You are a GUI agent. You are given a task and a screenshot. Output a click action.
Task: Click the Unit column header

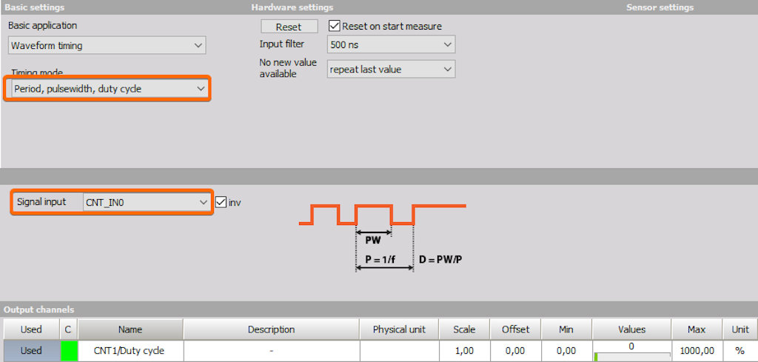[739, 329]
